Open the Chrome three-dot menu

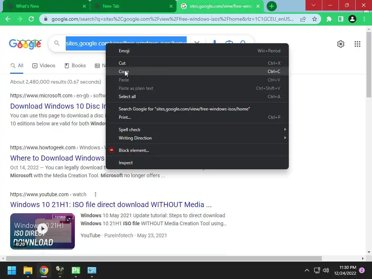(x=364, y=19)
